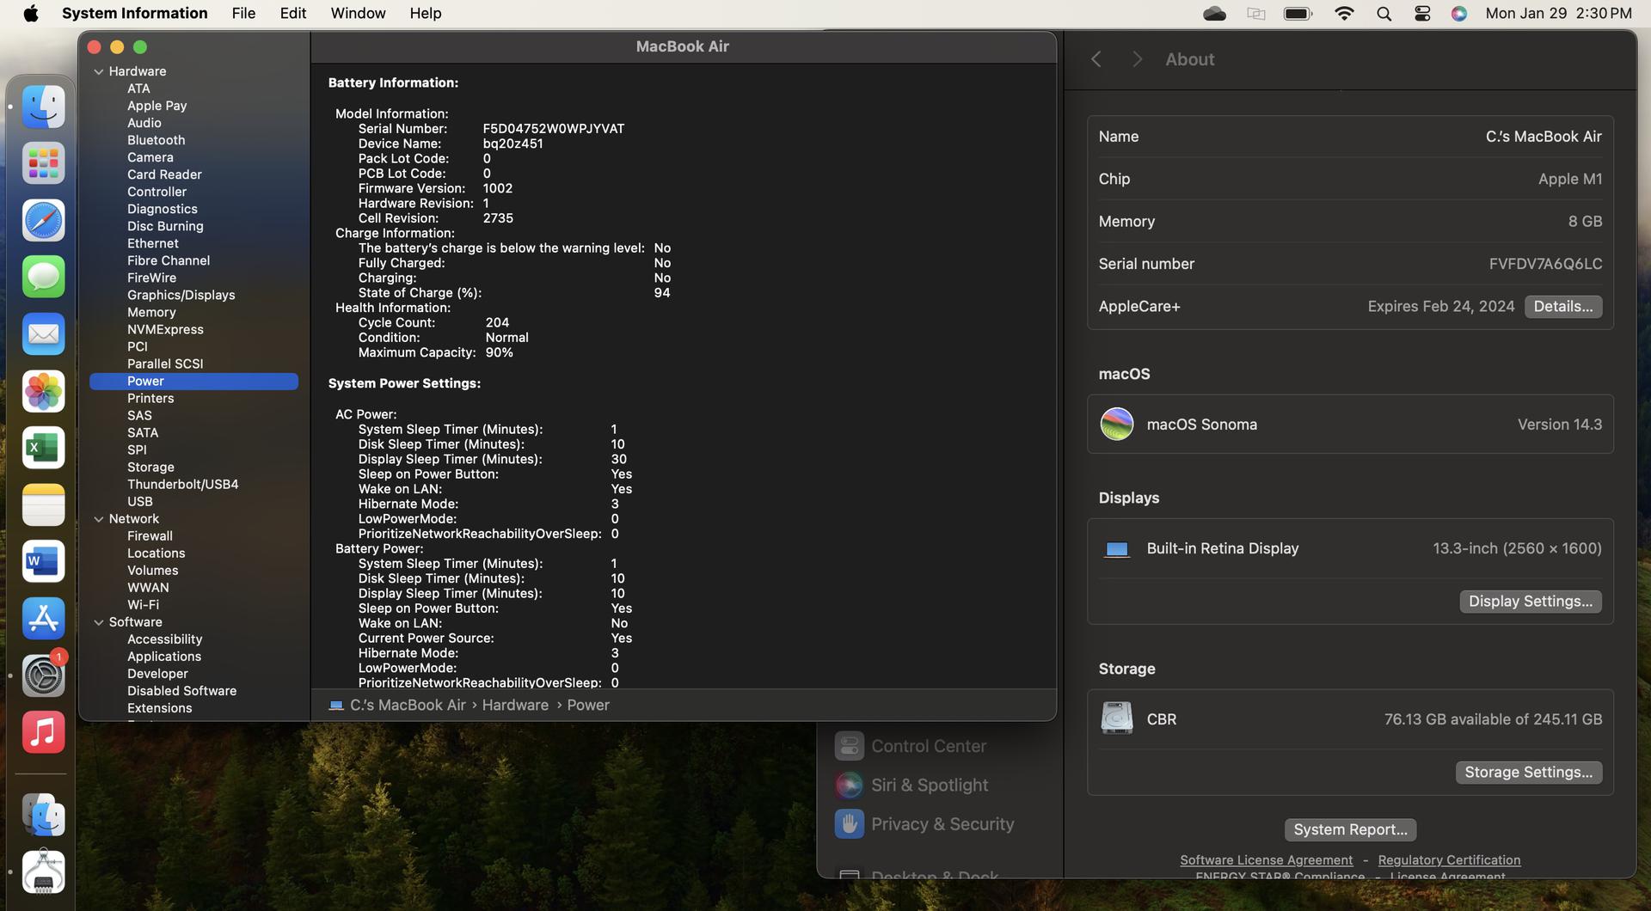Viewport: 1651px width, 911px height.
Task: Open Software License Agreement link
Action: point(1266,859)
